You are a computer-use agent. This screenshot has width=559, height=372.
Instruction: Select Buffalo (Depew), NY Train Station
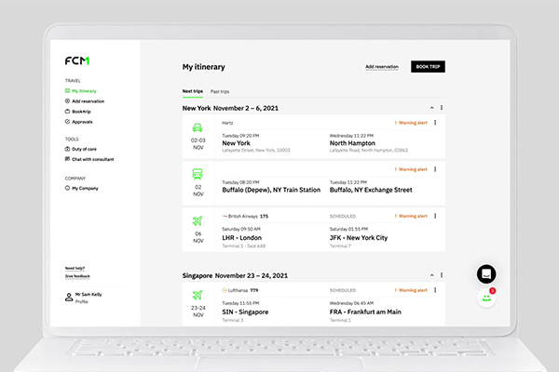pyautogui.click(x=271, y=190)
